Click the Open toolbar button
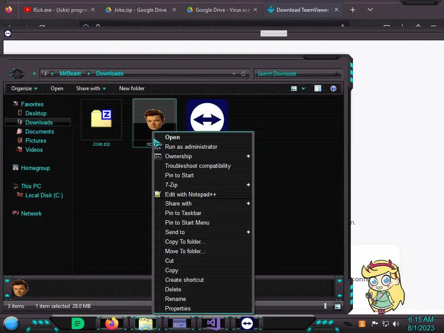Image resolution: width=444 pixels, height=333 pixels. [57, 88]
